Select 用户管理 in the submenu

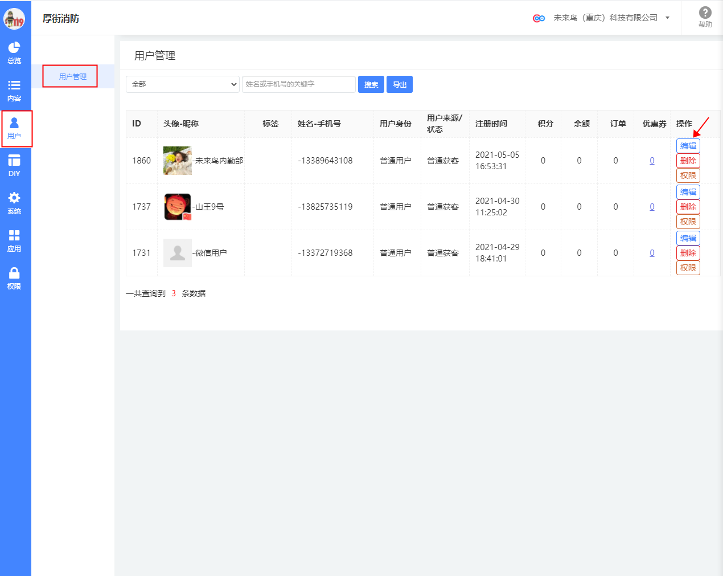click(x=73, y=76)
